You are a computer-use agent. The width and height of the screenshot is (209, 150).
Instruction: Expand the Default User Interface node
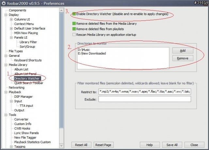coord(11,29)
